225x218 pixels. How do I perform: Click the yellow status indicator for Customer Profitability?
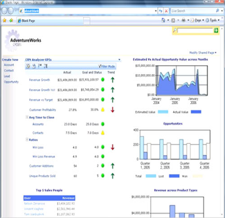103,110
